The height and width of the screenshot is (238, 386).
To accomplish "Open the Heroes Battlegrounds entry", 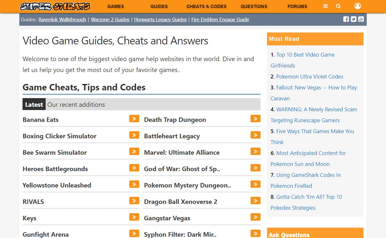I will pos(55,169).
